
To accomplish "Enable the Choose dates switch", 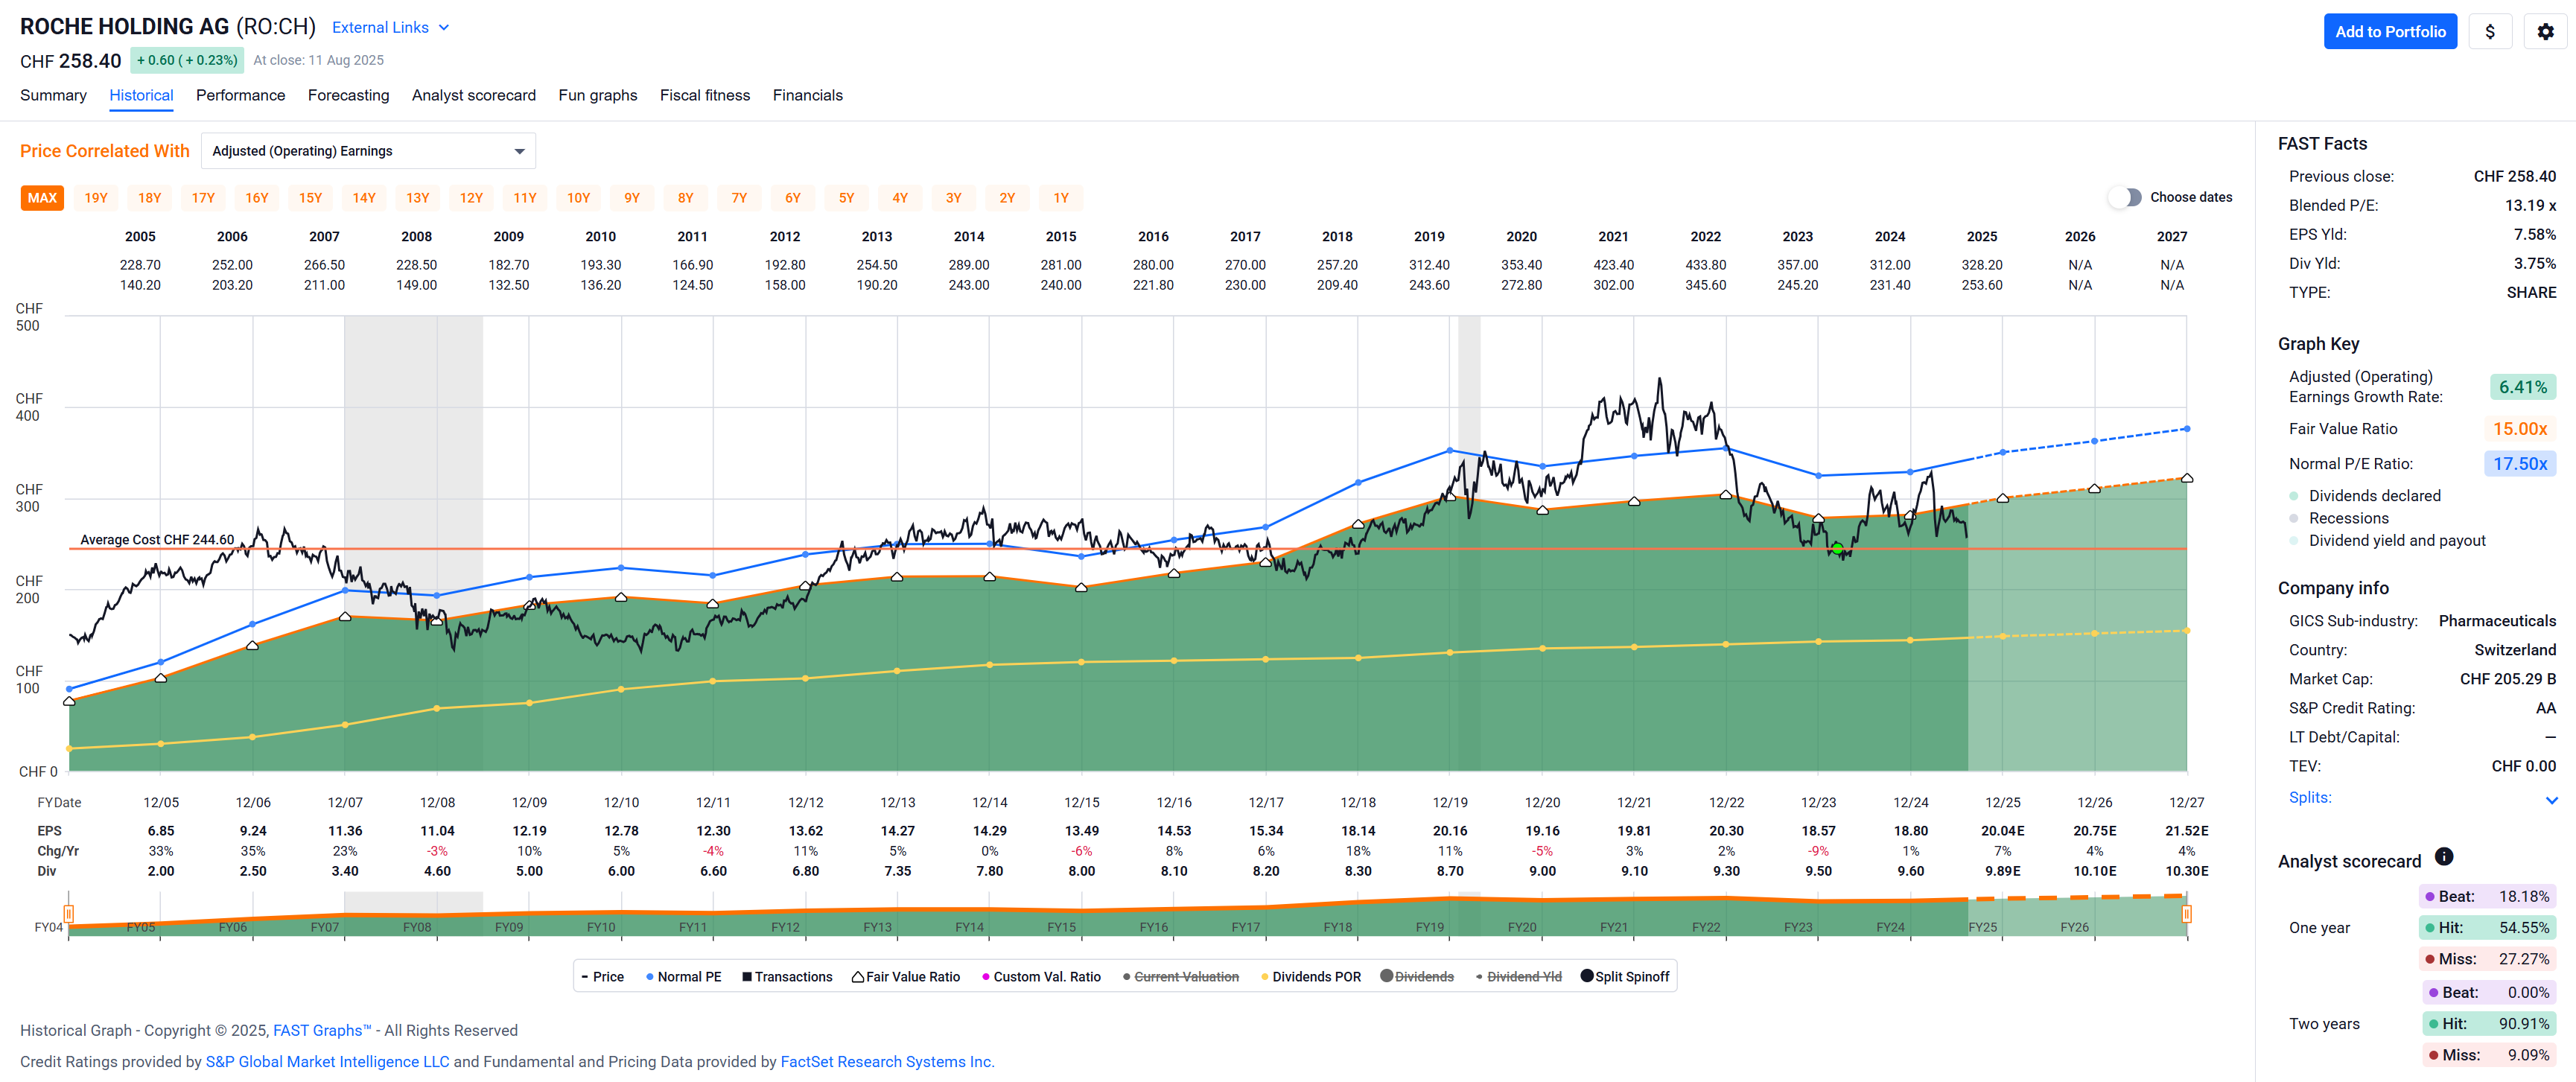I will click(x=2124, y=197).
